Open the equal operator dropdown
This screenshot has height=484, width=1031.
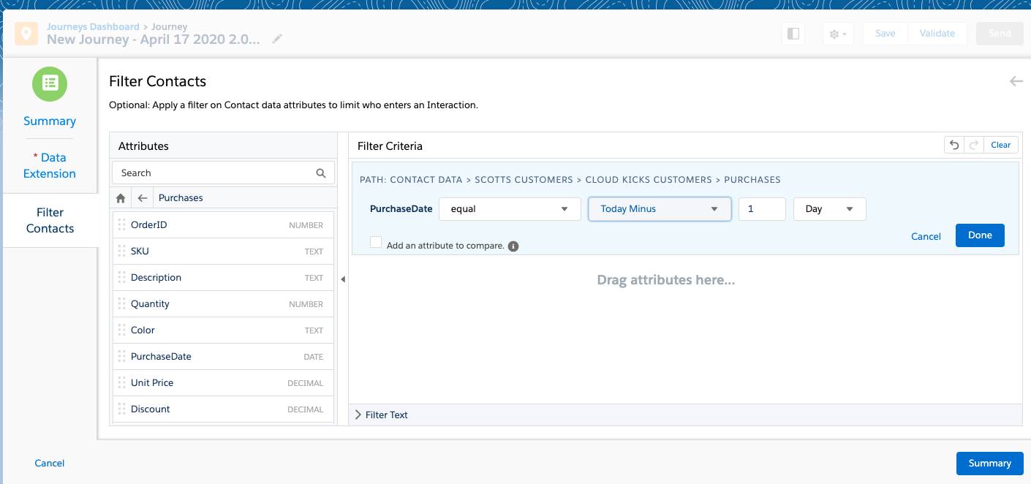pyautogui.click(x=510, y=209)
